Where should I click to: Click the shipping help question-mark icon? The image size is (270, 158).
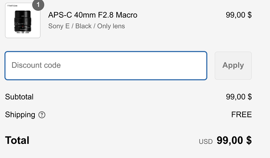(x=42, y=115)
